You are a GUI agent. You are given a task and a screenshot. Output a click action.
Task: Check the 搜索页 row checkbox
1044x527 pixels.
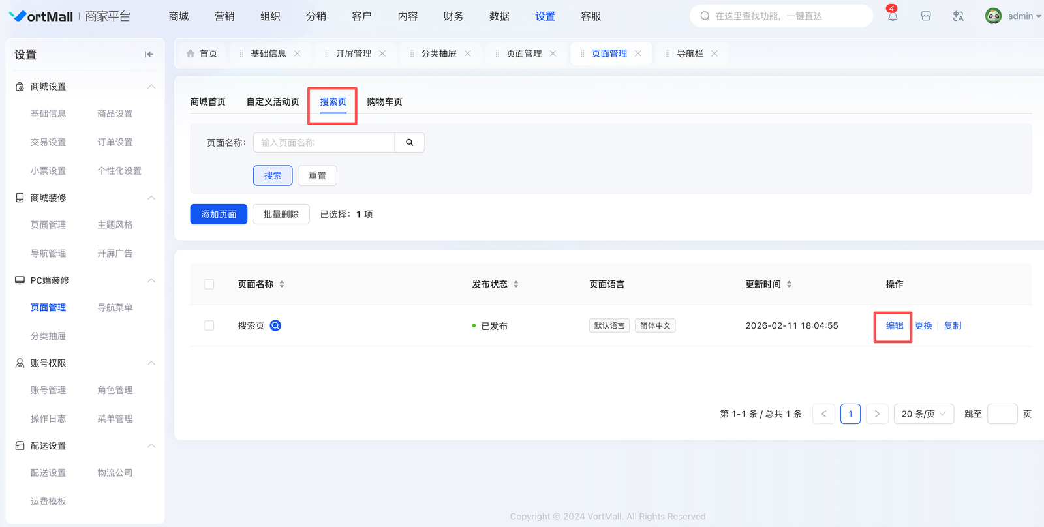click(x=209, y=325)
